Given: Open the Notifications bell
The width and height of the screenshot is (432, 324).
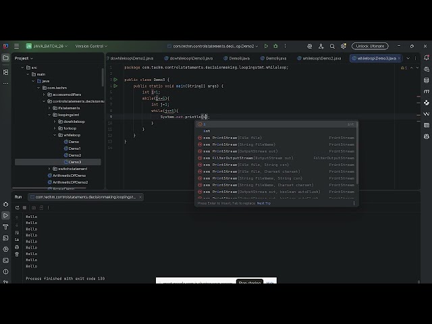Looking at the screenshot, I should pyautogui.click(x=427, y=58).
